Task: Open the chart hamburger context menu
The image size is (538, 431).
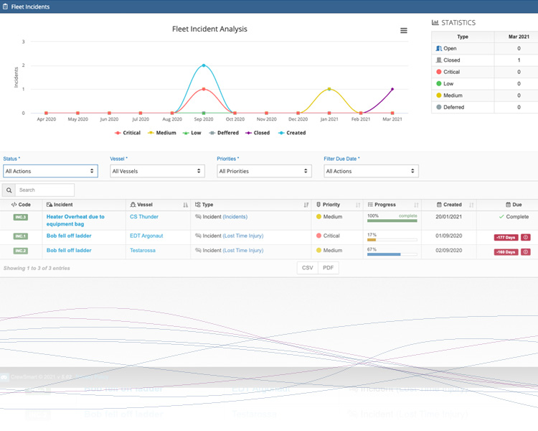Action: [403, 31]
